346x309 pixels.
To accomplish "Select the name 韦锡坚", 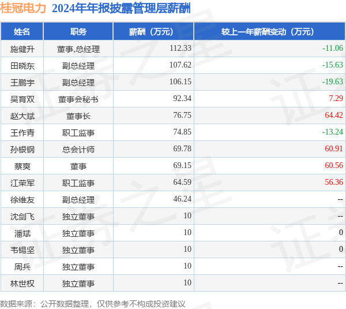I will (22, 250).
